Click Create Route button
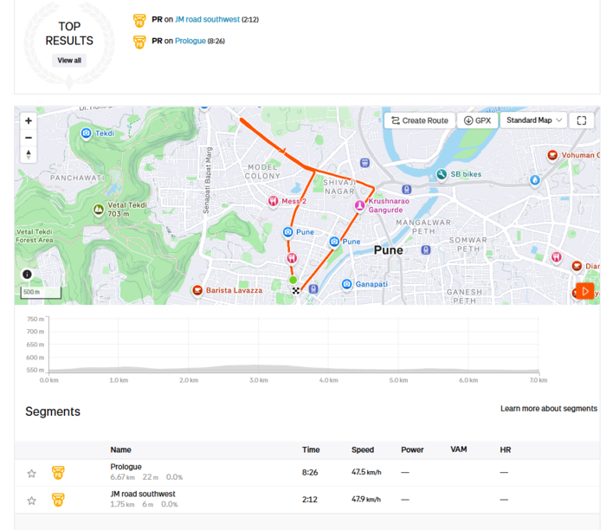Screen dimensions: 606x530 click(x=419, y=120)
